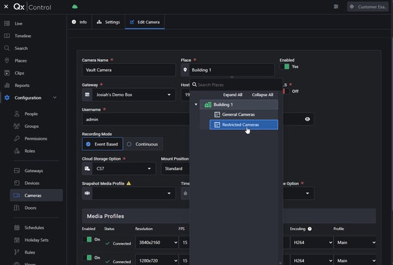Open Cameras in the sidebar menu
This screenshot has height=265, width=393.
click(36, 196)
